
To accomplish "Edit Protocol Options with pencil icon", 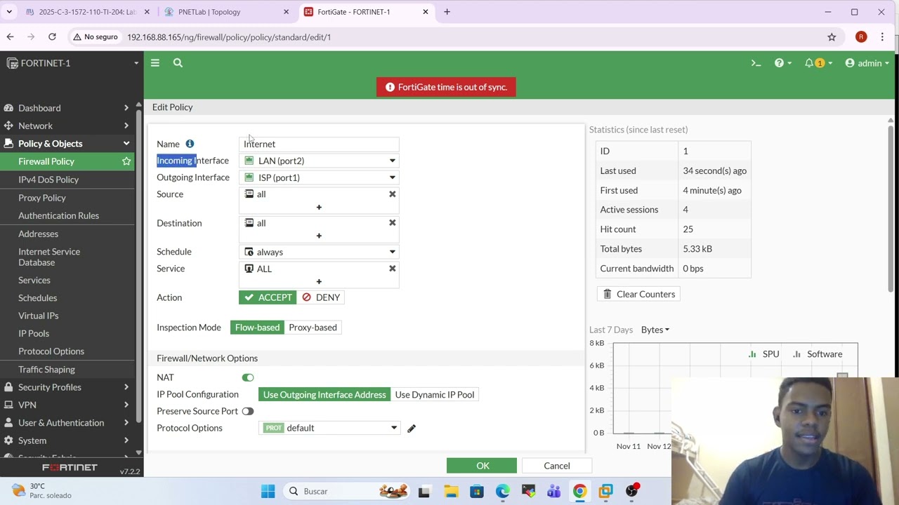I will 412,429.
